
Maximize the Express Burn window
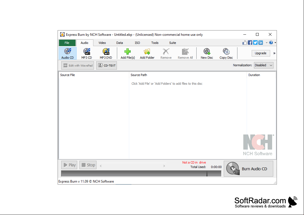257,34
